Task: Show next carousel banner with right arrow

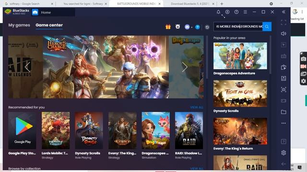Action: point(184,67)
